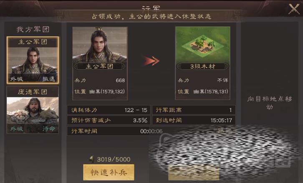Close the marching dialog with crossed swords icon

[x=294, y=9]
